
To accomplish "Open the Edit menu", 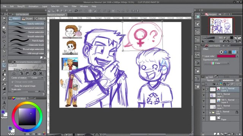I will click(x=12, y=6).
